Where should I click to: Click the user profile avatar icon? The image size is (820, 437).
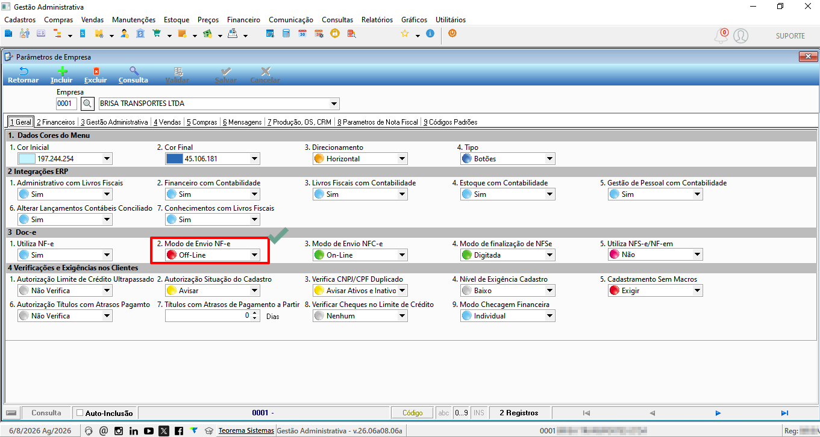pyautogui.click(x=740, y=36)
